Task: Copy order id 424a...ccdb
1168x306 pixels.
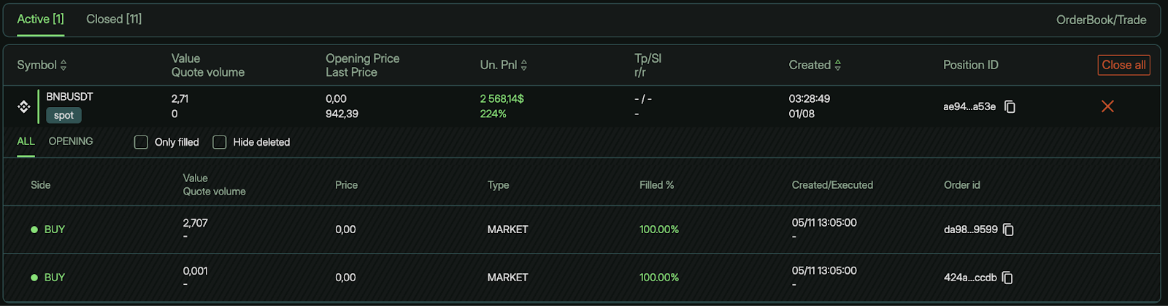Action: pyautogui.click(x=1007, y=278)
